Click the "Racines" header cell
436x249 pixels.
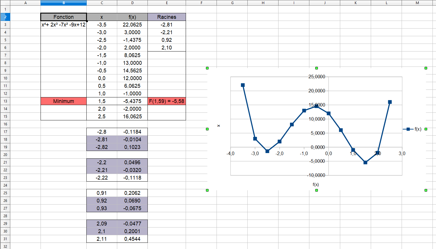click(x=167, y=17)
